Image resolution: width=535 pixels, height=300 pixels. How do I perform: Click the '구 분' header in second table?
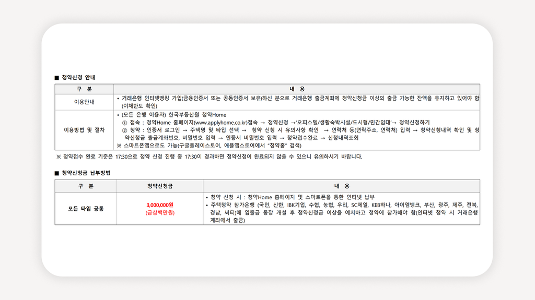click(x=86, y=186)
